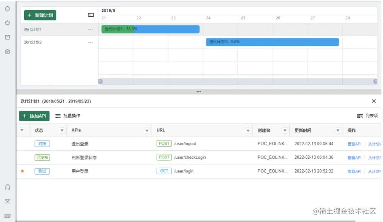Screen dimensions: 383x222
Task: Click the sidebar icon below the star
Action: click(8, 37)
